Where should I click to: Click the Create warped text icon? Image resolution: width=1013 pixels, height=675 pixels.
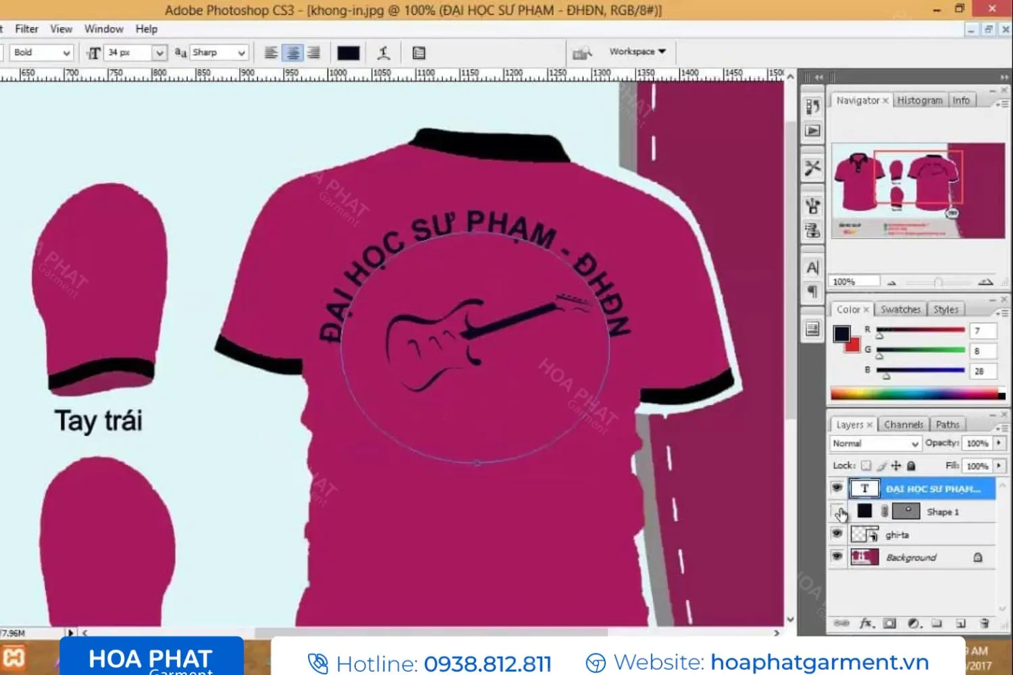384,53
